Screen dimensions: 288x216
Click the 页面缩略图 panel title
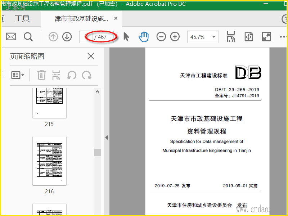27,56
